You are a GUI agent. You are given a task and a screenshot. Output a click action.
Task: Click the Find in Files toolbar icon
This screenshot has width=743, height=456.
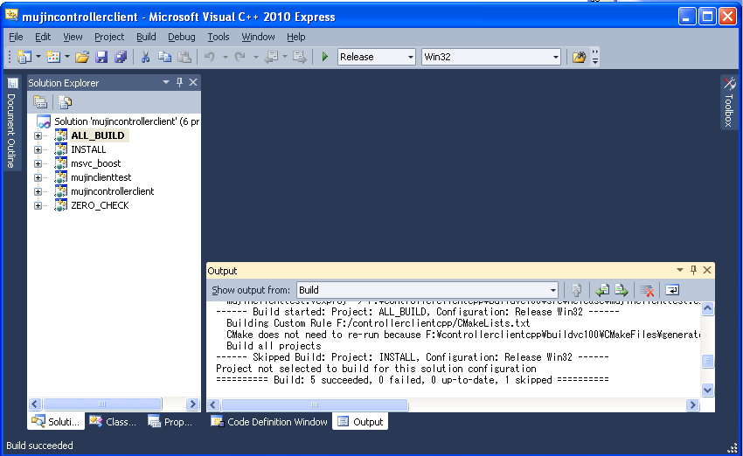point(579,57)
